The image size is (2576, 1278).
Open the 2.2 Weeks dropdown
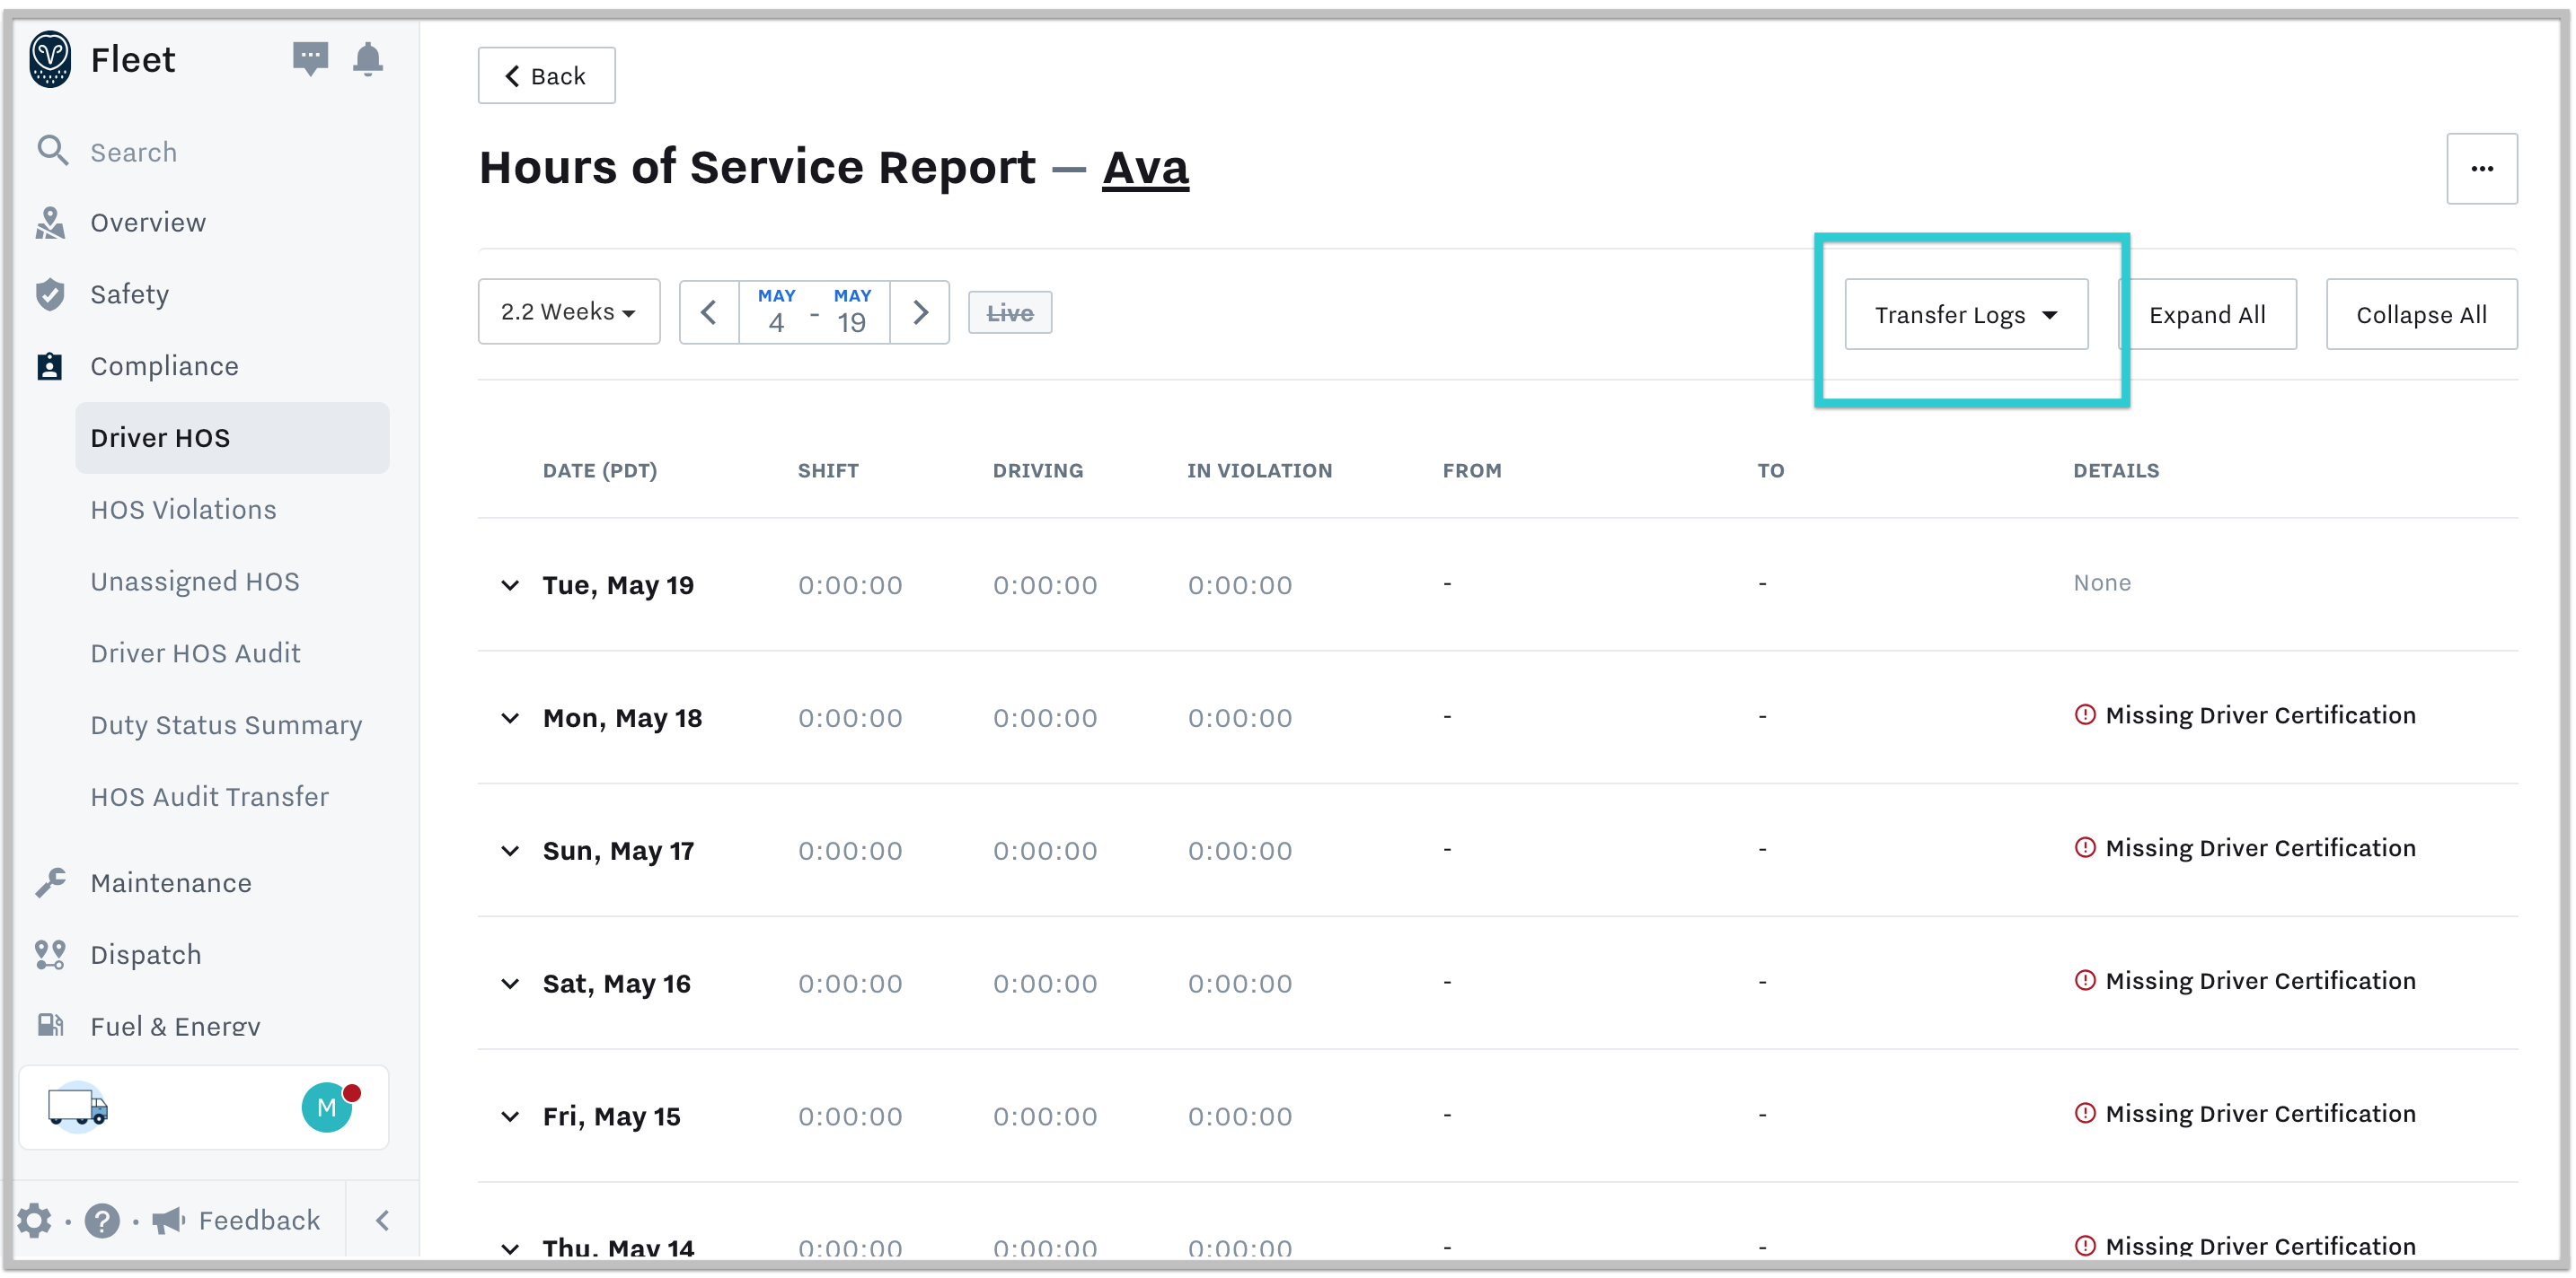568,311
